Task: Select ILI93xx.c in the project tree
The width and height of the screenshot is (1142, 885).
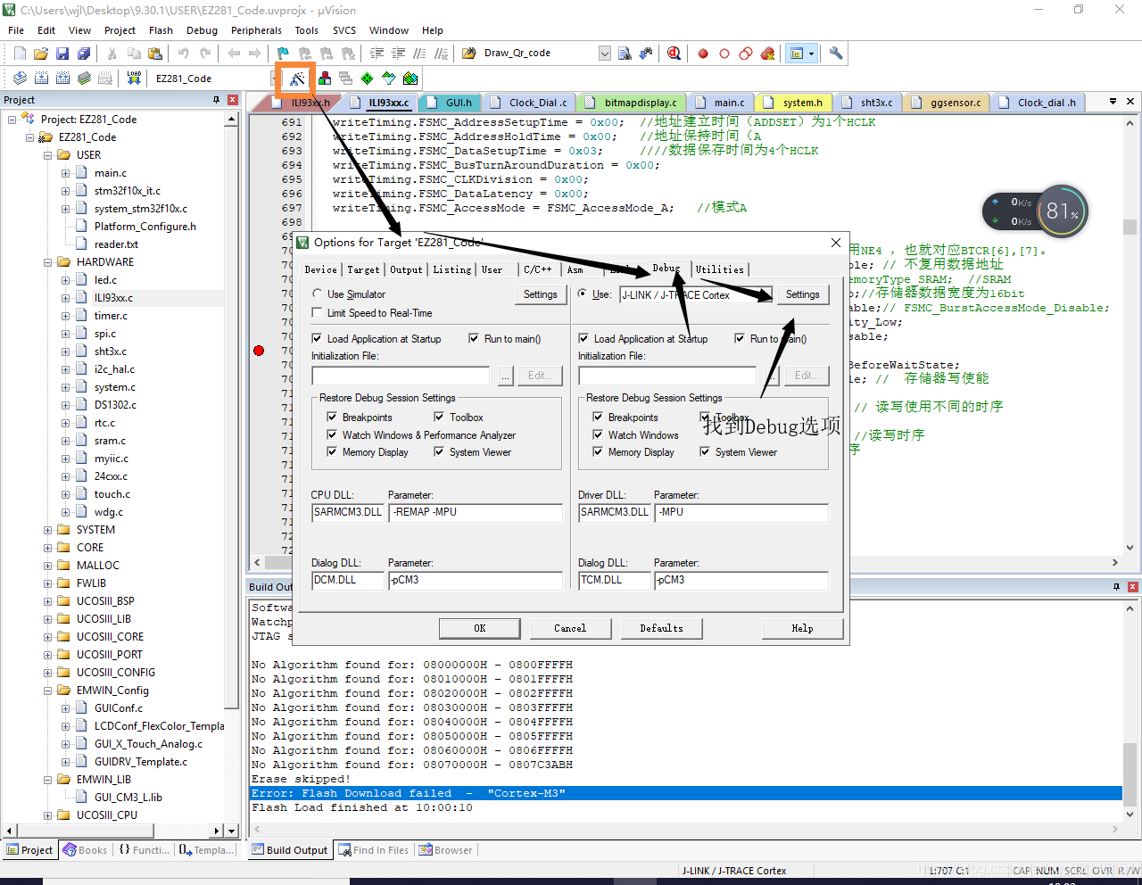Action: (x=113, y=298)
